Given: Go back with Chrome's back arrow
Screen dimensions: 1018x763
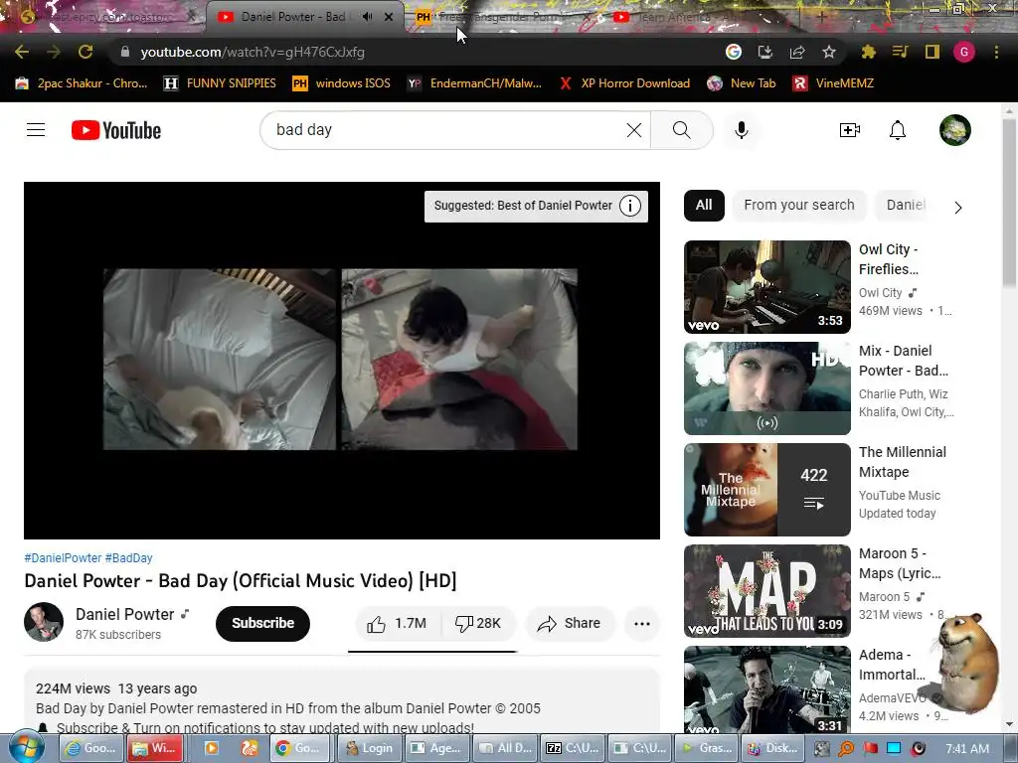Looking at the screenshot, I should 22,52.
